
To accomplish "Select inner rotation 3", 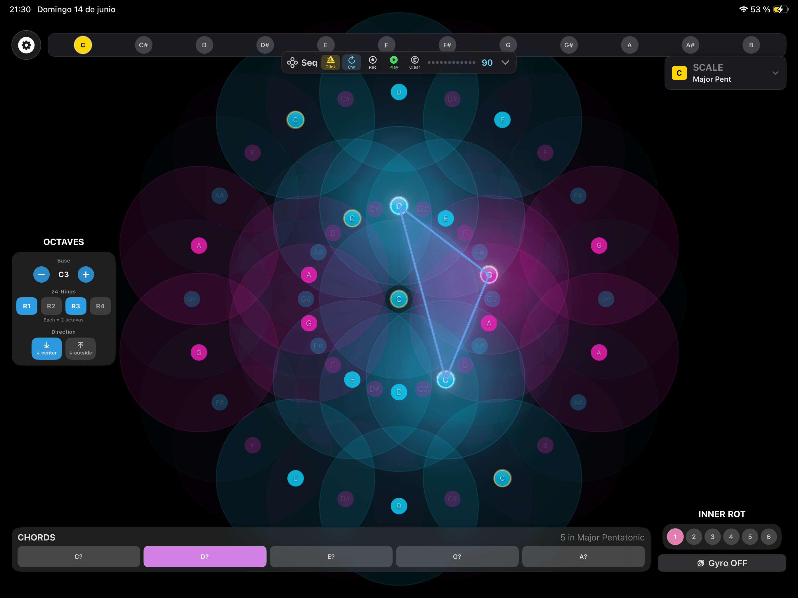I will [x=712, y=537].
